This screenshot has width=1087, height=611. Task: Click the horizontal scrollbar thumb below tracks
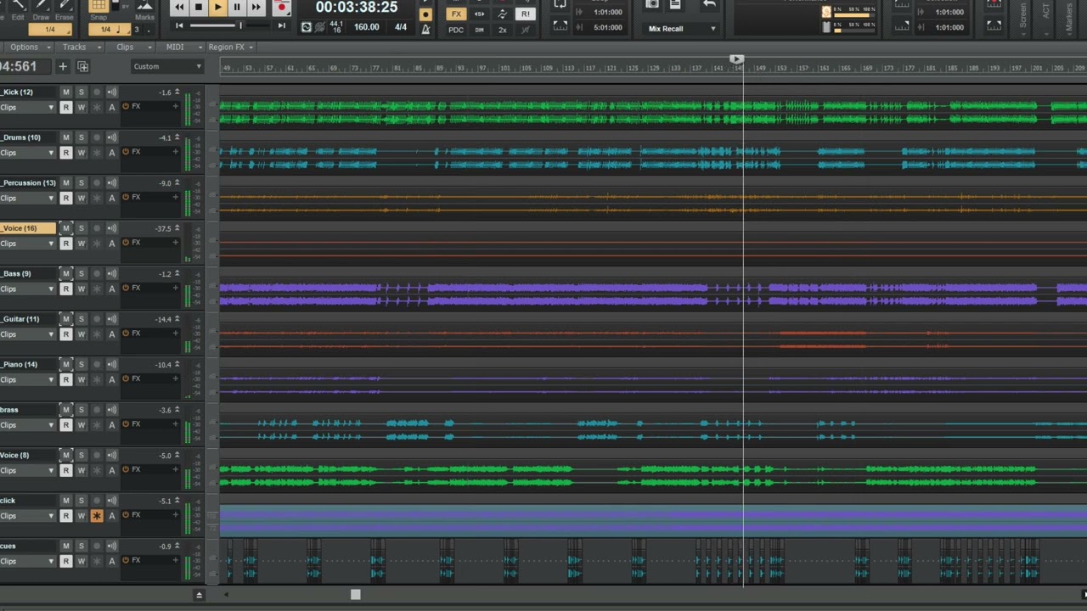355,595
